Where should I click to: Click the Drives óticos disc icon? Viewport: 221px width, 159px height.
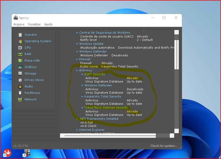20,80
